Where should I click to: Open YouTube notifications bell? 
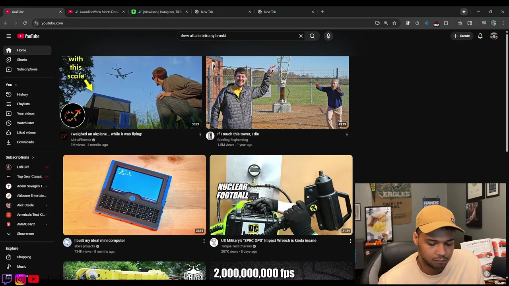[480, 36]
